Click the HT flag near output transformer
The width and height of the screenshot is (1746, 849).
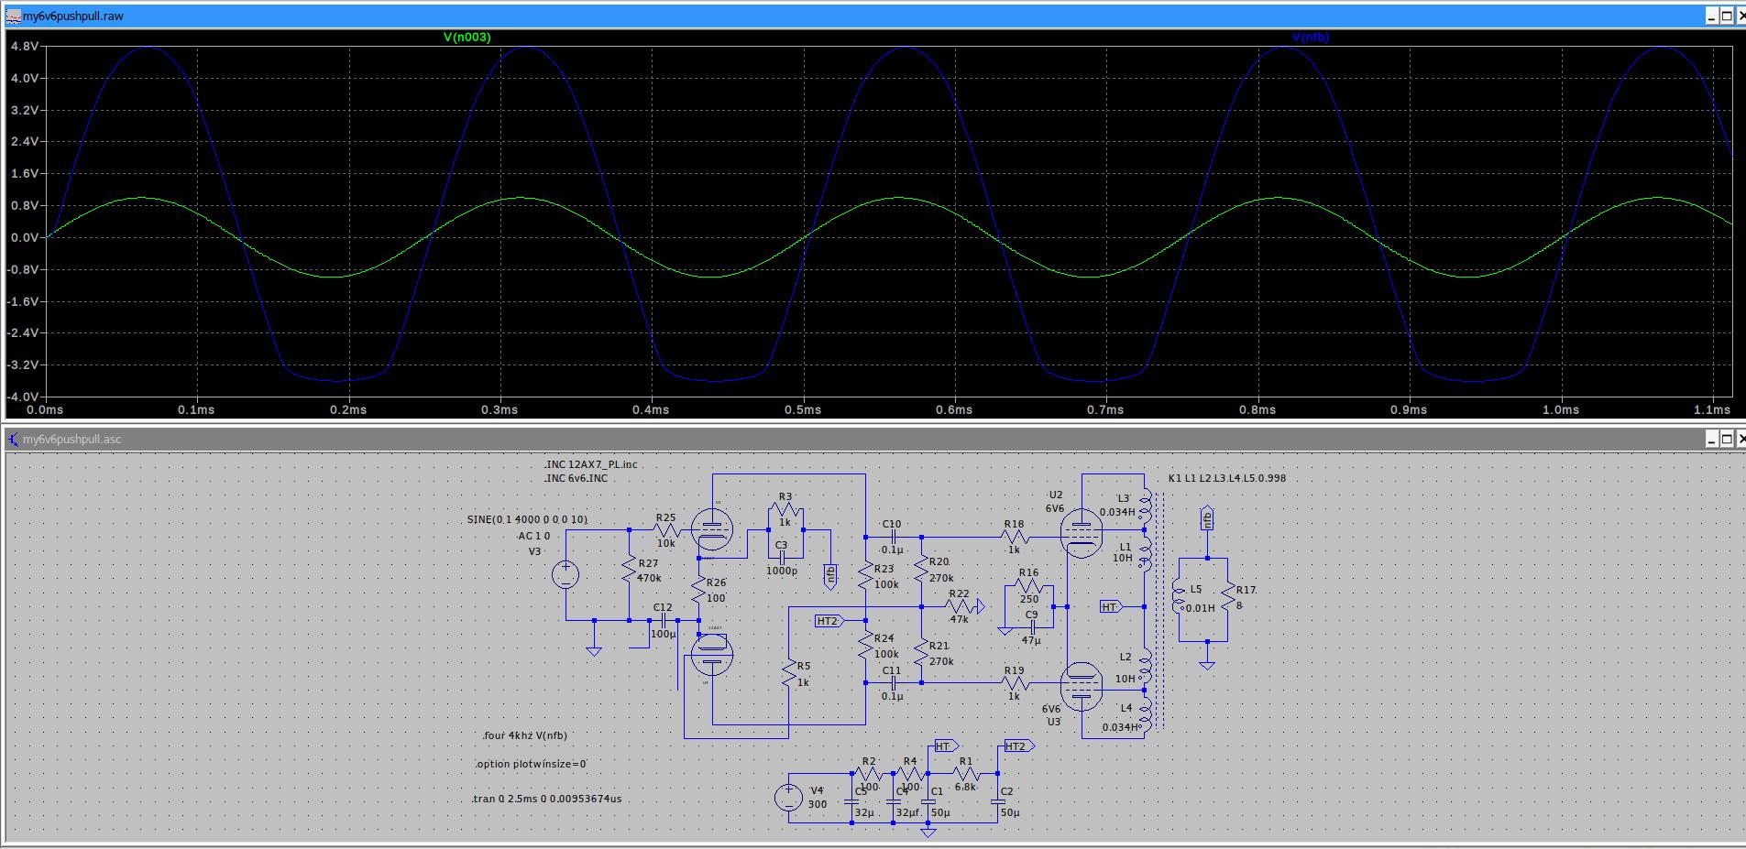pos(1111,606)
